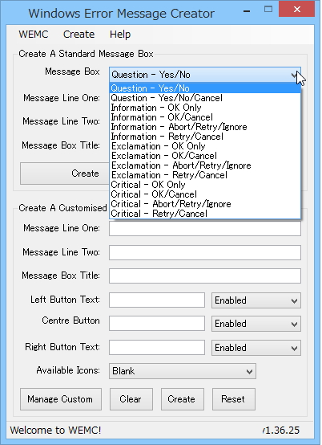Select Exclamation - OK/Cancel

click(x=205, y=156)
